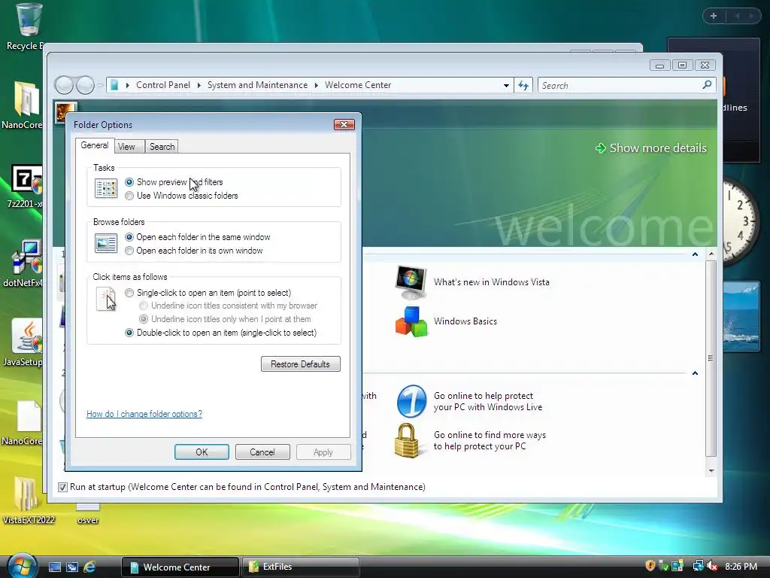
Task: Launch Internet Explorer from quick launch
Action: click(x=89, y=567)
